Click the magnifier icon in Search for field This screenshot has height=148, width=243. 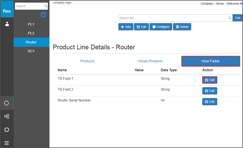tap(230, 18)
